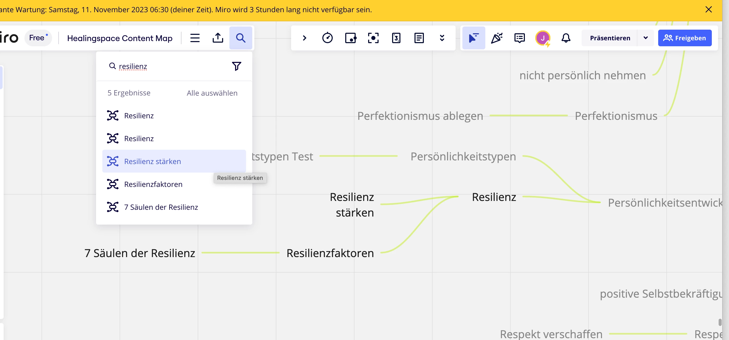Viewport: 729px width, 340px height.
Task: Close the yellow maintenance banner
Action: pyautogui.click(x=708, y=9)
